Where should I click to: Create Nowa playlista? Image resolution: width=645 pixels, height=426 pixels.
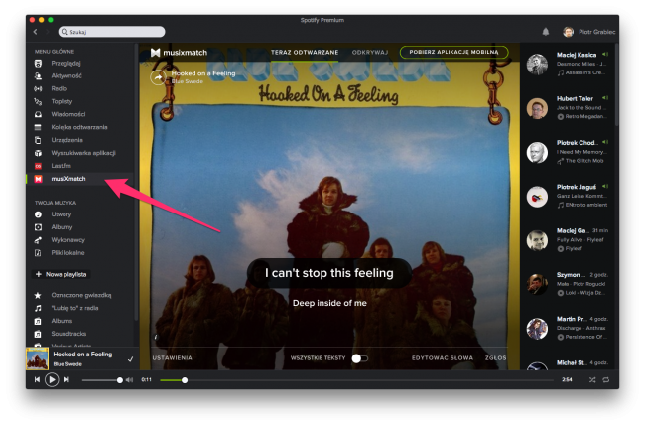[62, 274]
